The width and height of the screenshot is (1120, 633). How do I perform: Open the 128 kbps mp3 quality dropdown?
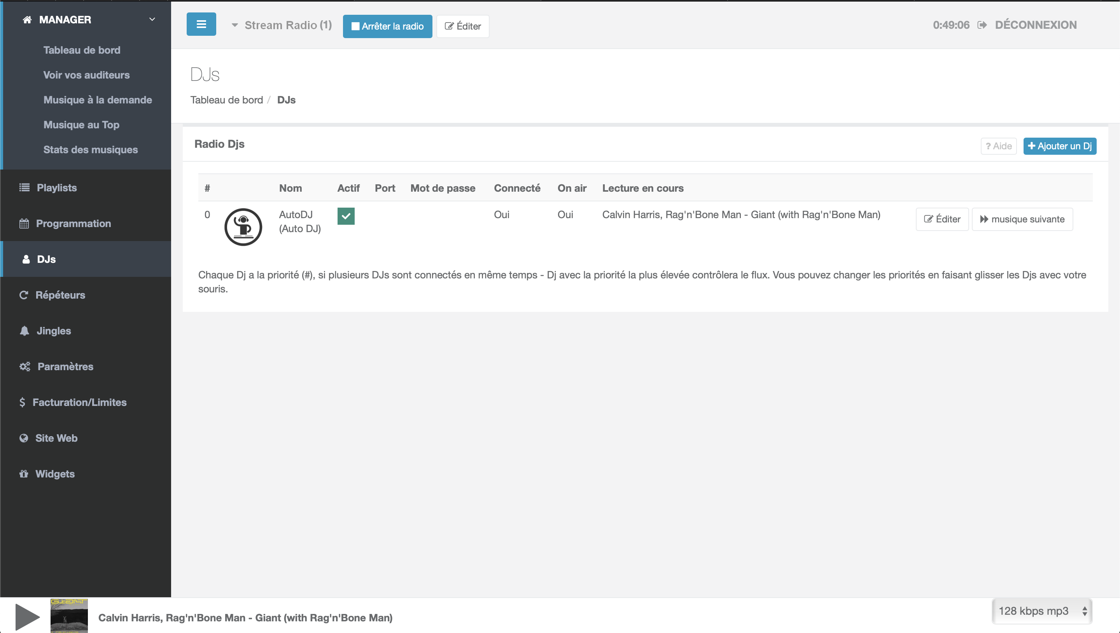[1042, 611]
